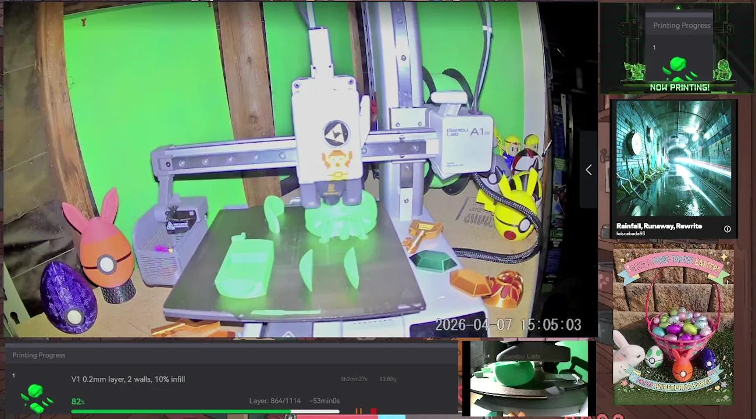The image size is (756, 419).
Task: Click the plus icon on the Rainfall song card
Action: [727, 229]
